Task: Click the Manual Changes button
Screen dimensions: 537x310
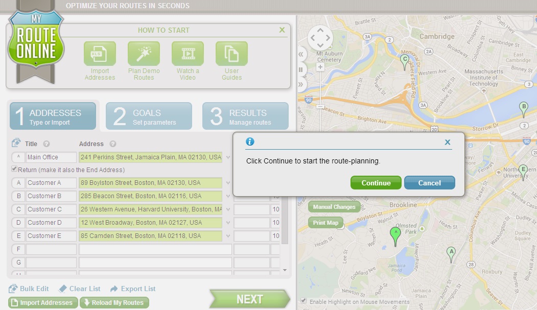Action: click(334, 207)
